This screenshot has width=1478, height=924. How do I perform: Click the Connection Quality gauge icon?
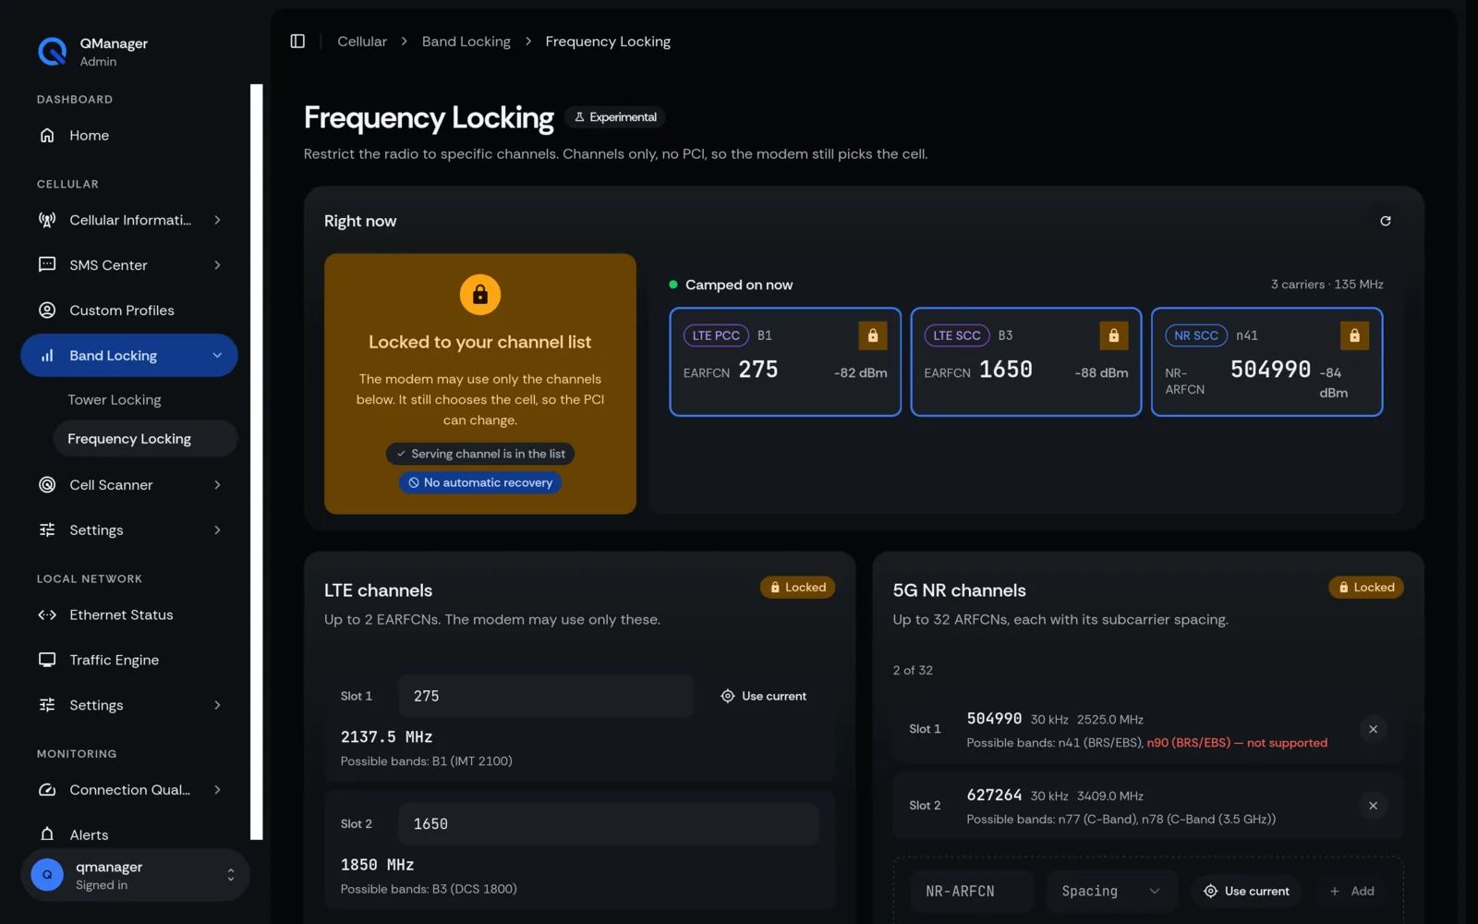[47, 790]
